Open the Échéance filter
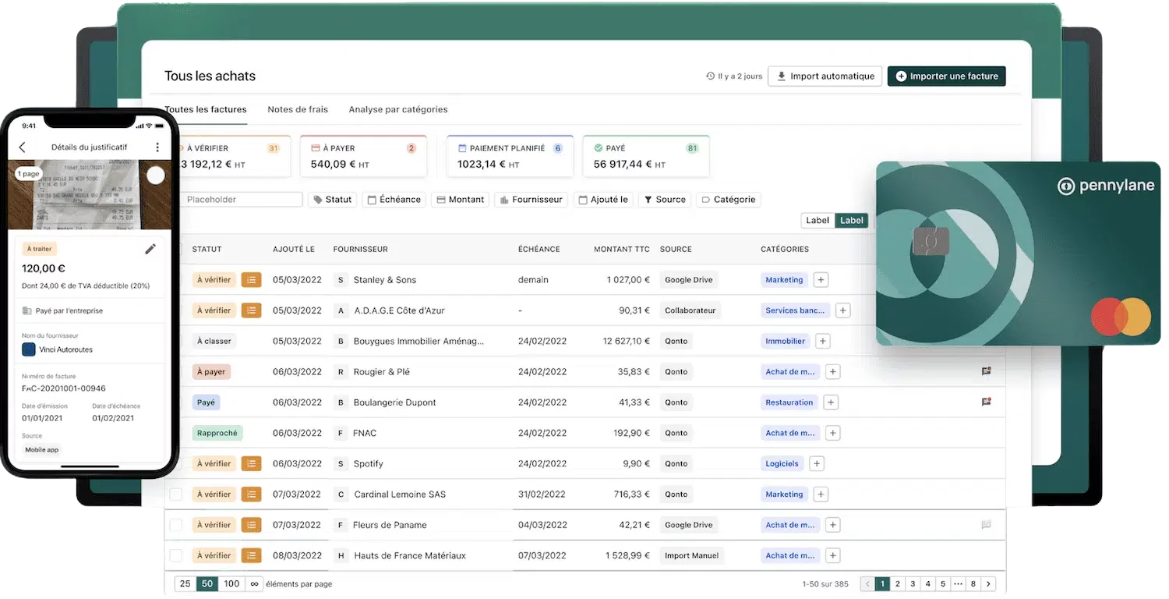Image resolution: width=1169 pixels, height=599 pixels. coord(394,200)
